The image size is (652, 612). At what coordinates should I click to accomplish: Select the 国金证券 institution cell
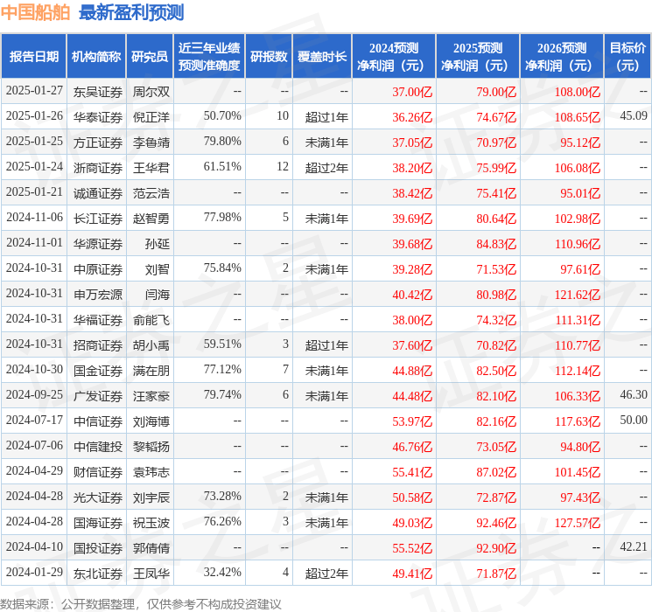click(98, 371)
